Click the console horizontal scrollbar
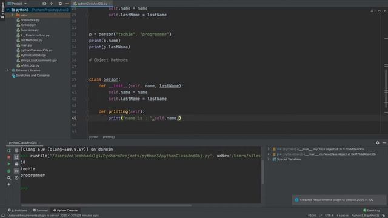The image size is (388, 218). (x=107, y=205)
